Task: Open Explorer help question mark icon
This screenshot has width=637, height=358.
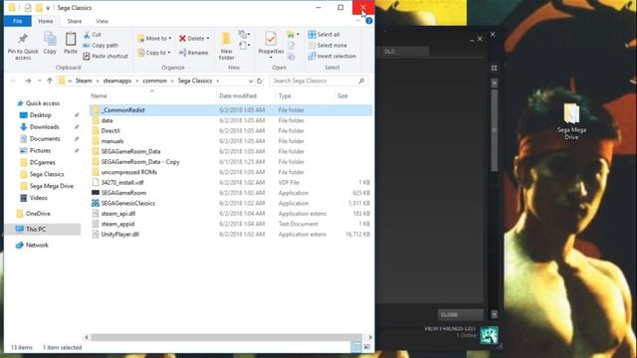Action: coord(369,21)
